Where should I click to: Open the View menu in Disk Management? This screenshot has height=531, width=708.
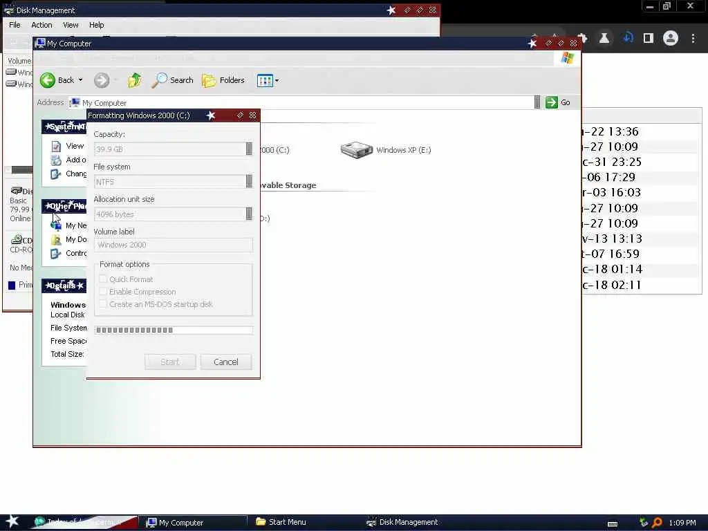click(x=71, y=26)
